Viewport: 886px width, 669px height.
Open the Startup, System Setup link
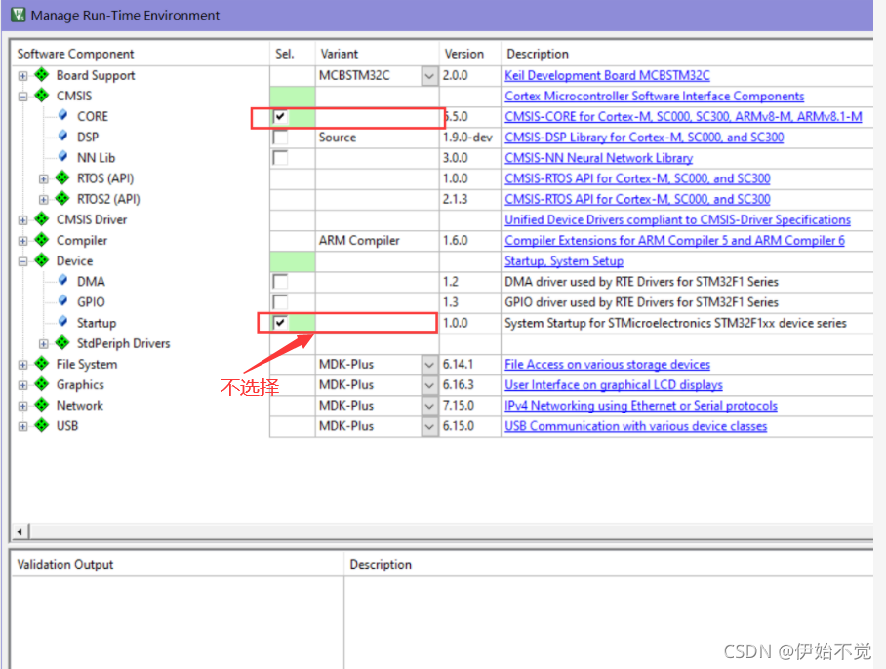coord(564,260)
